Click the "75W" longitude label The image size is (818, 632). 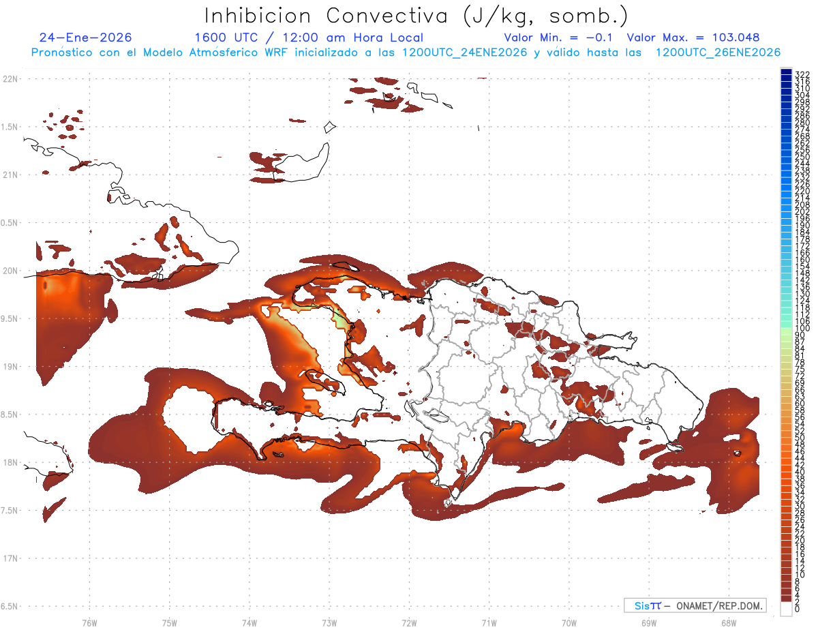pos(169,622)
